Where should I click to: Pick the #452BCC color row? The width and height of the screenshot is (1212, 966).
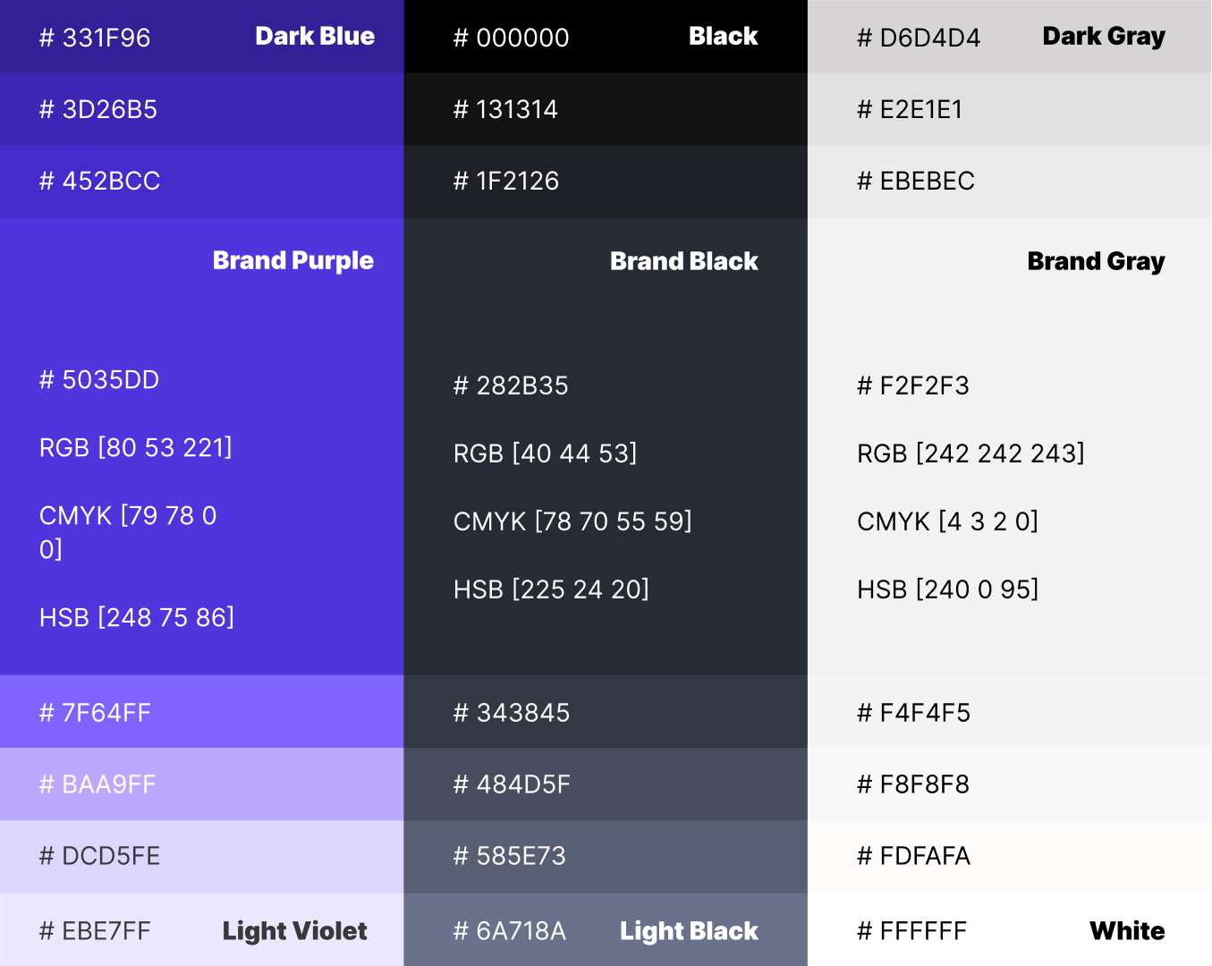(x=201, y=181)
